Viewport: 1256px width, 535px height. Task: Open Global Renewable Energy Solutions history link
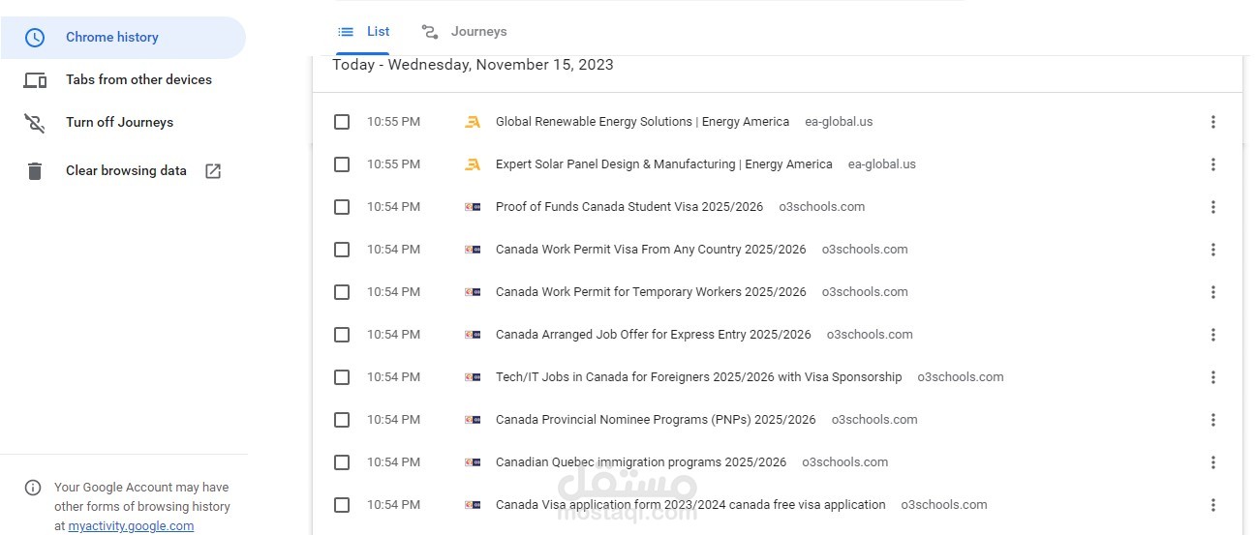click(x=642, y=122)
